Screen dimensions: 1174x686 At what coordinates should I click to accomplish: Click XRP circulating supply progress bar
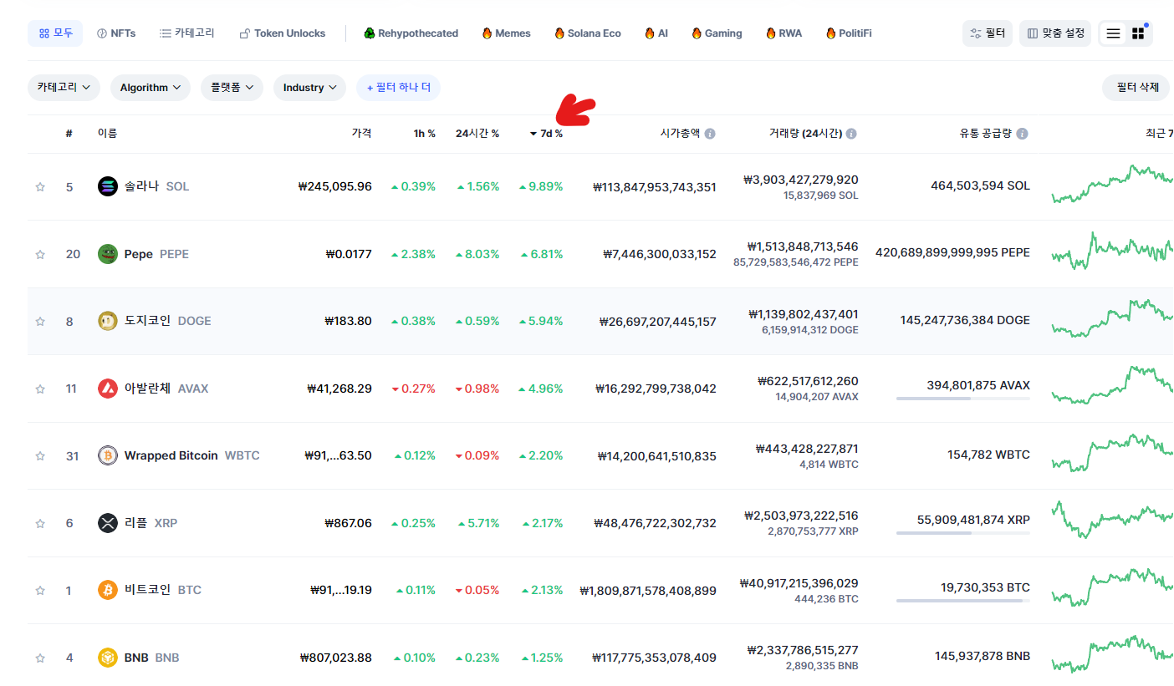pos(963,533)
